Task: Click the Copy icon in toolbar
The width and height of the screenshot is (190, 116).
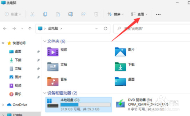Action: 45,14
